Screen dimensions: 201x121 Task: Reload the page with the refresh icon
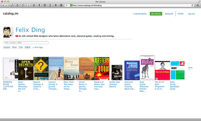pos(192,5)
